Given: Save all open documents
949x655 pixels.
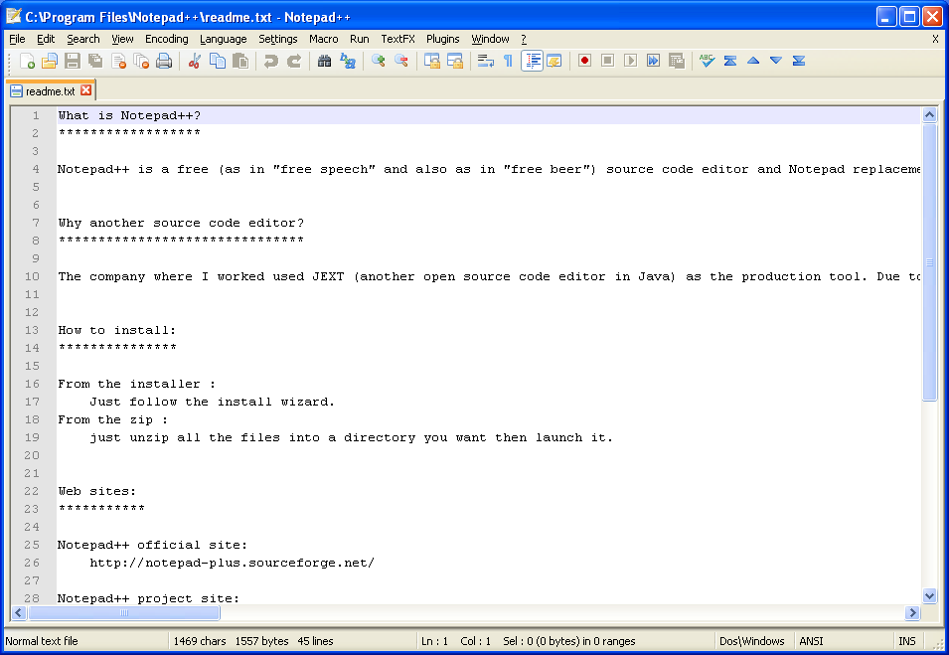Looking at the screenshot, I should 94,60.
